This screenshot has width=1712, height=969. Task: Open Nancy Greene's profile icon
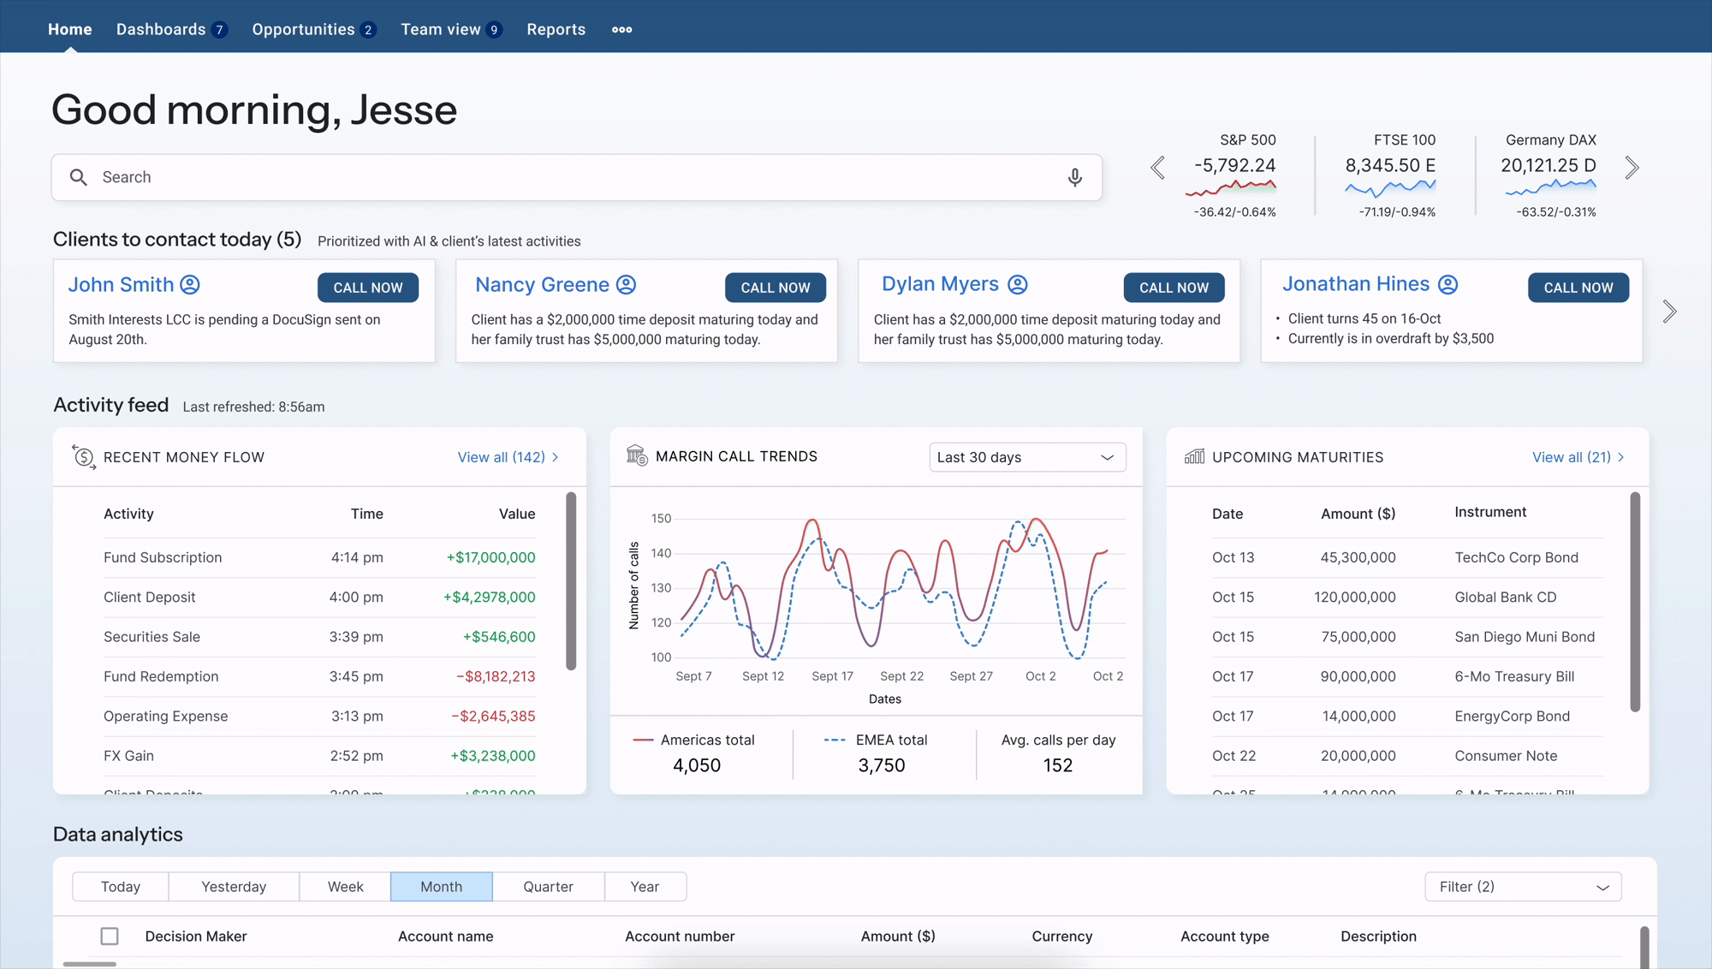(x=626, y=285)
